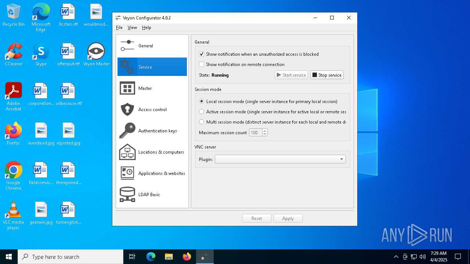Click the taskbar search box

pos(70,257)
